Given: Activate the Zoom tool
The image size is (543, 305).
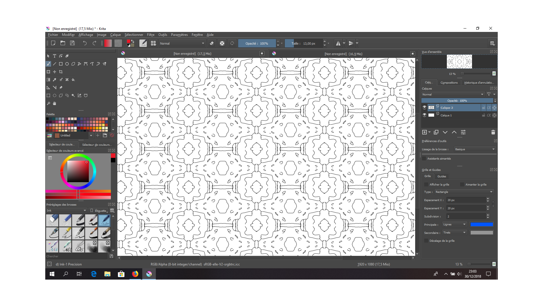Looking at the screenshot, I should pos(48,103).
